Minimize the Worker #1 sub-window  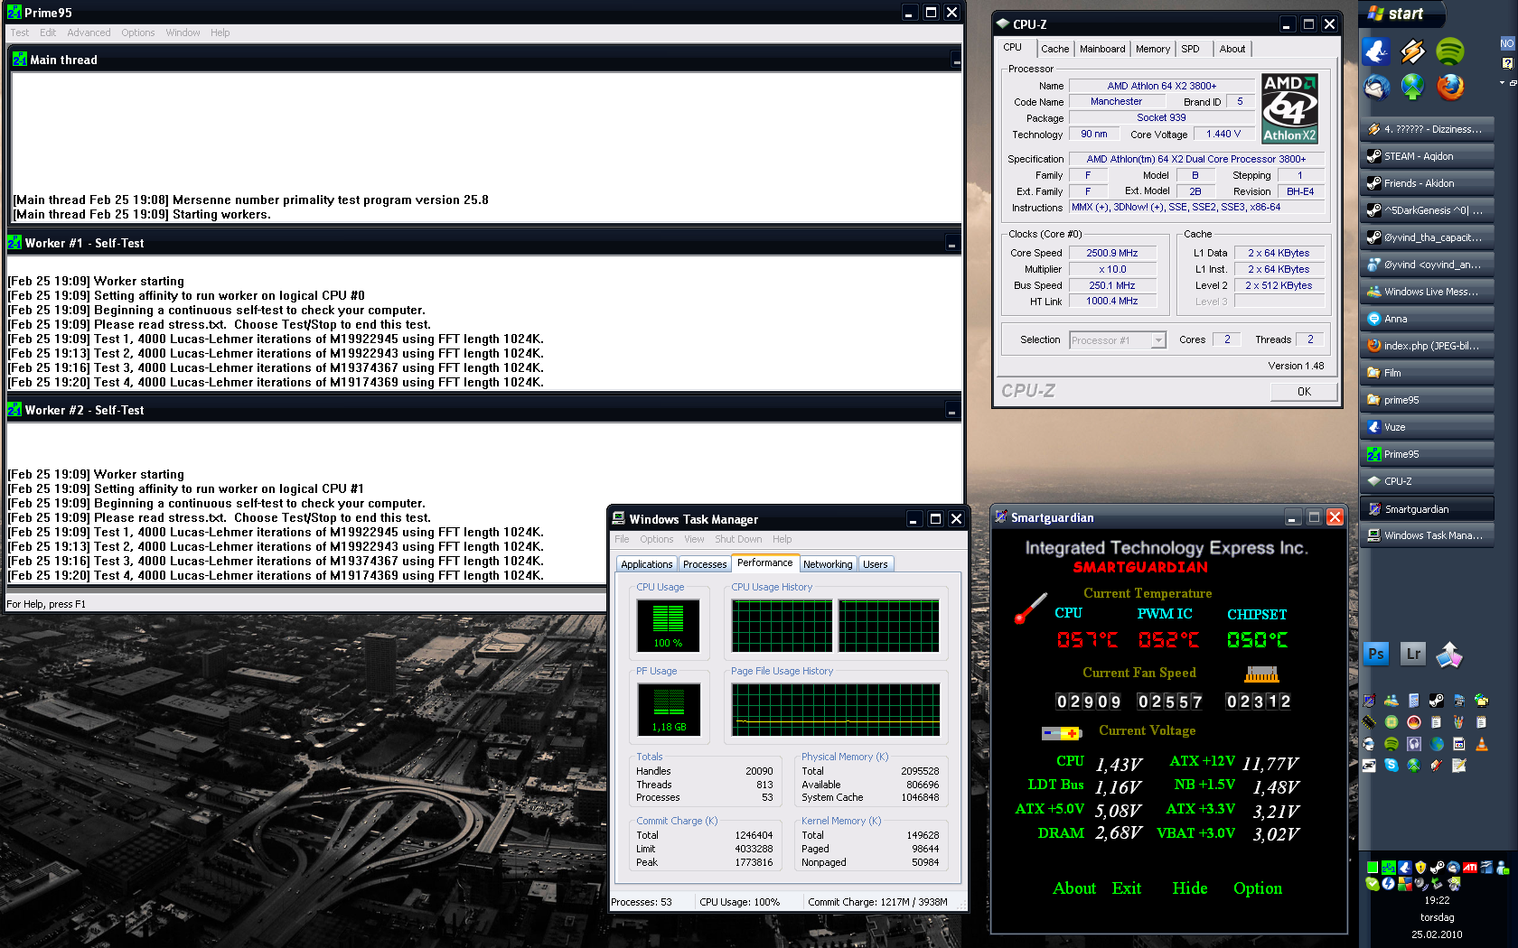(951, 244)
